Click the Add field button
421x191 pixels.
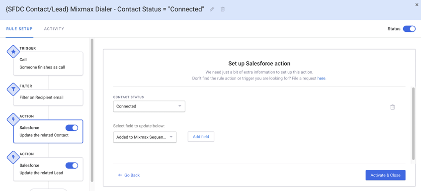201,137
